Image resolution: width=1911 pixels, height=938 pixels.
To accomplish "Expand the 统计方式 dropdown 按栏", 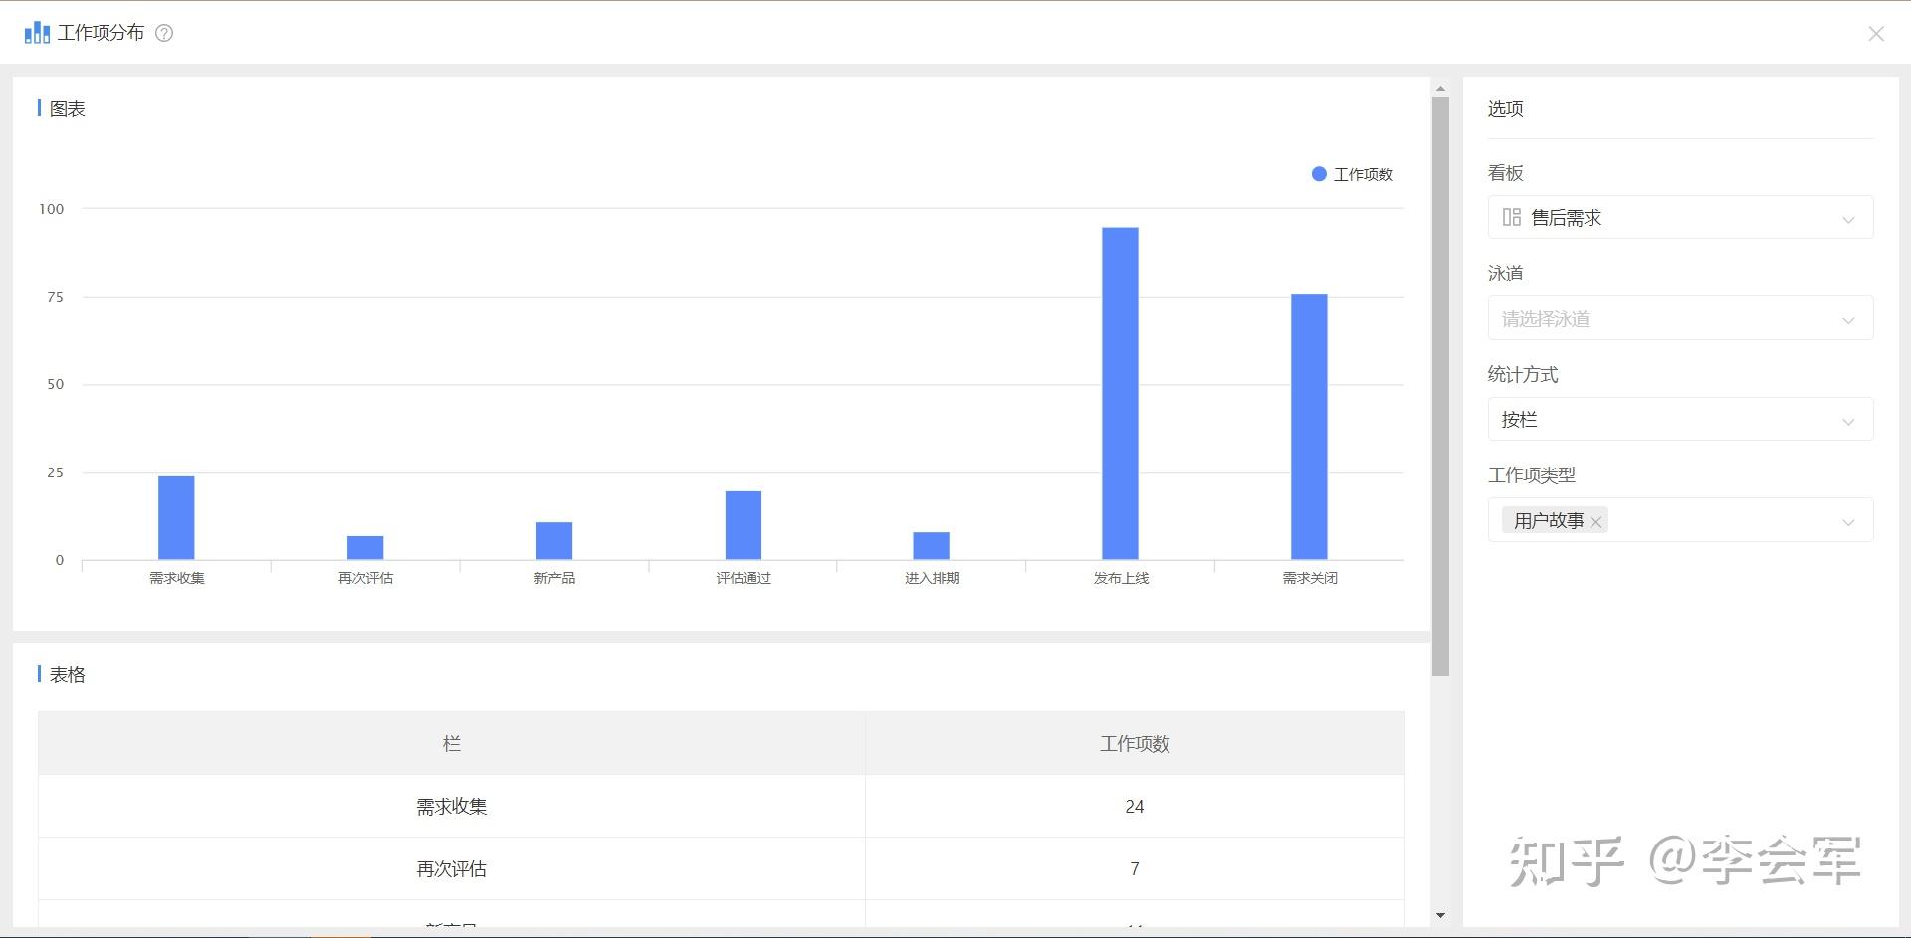I will 1680,420.
